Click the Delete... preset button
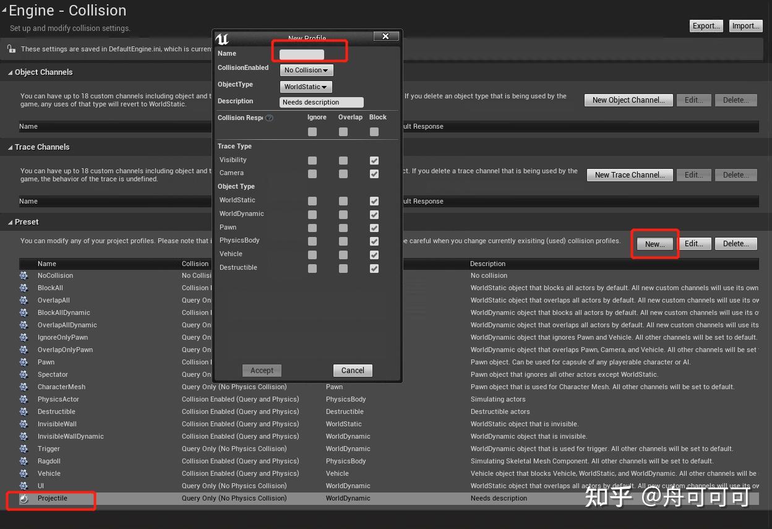The width and height of the screenshot is (772, 529). [x=736, y=244]
